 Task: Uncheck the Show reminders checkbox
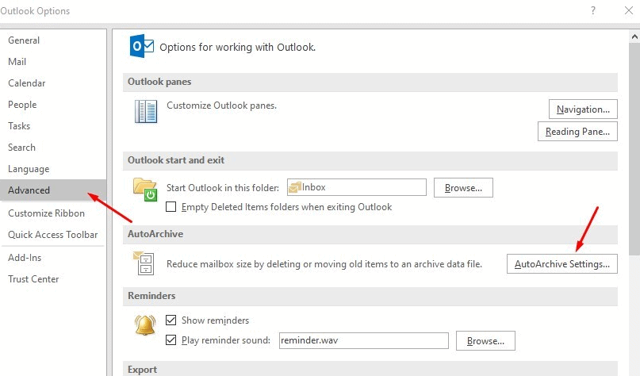(x=171, y=320)
